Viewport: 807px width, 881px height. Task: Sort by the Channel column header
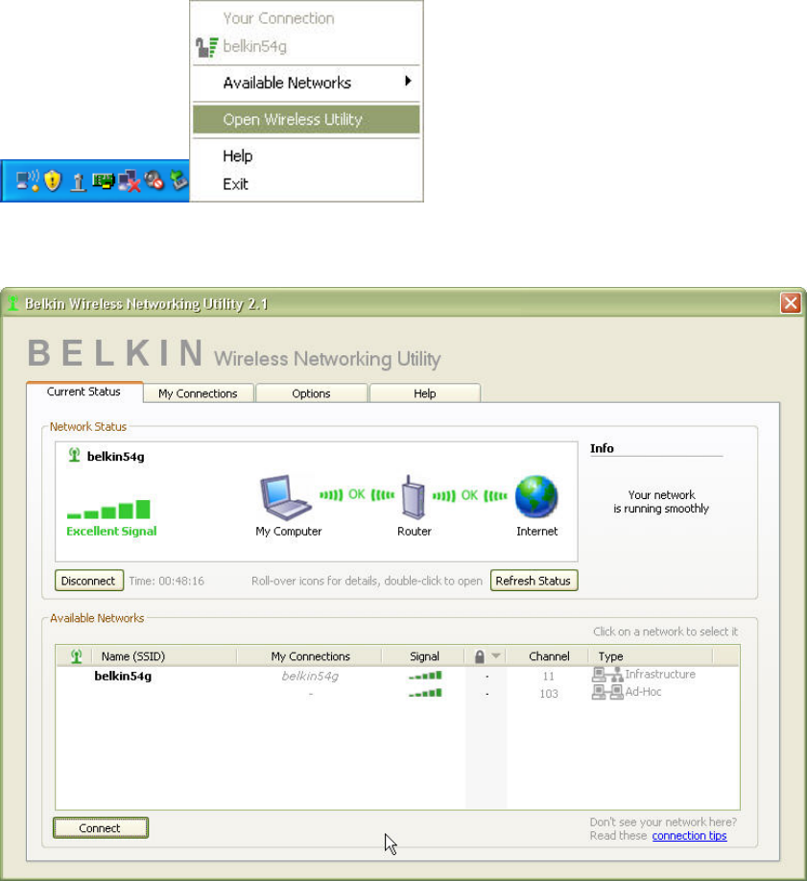[549, 656]
